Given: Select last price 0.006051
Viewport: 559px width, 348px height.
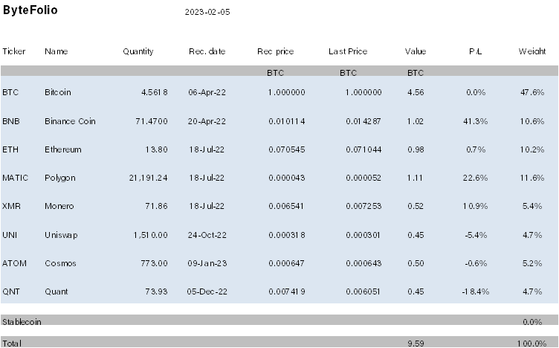Looking at the screenshot, I should [363, 291].
